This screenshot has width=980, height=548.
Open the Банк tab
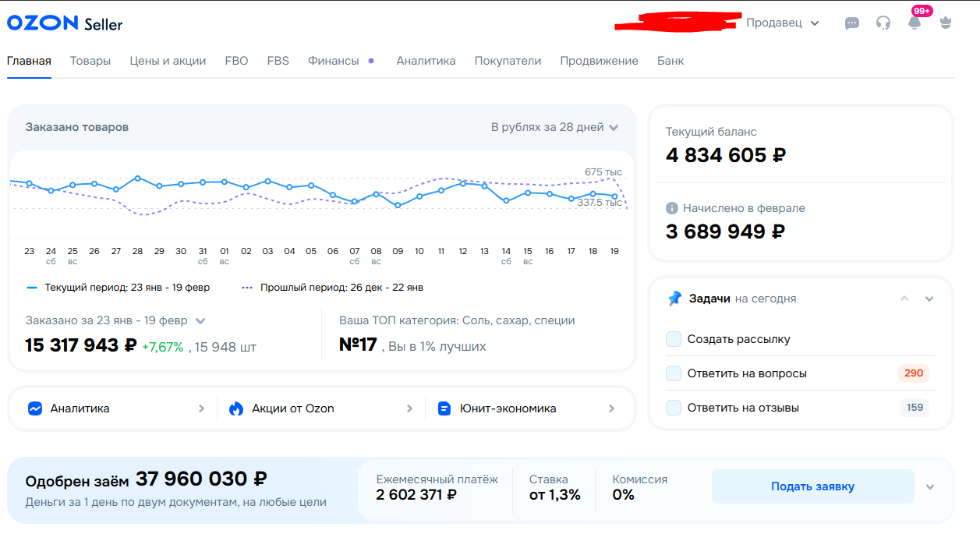click(x=670, y=61)
